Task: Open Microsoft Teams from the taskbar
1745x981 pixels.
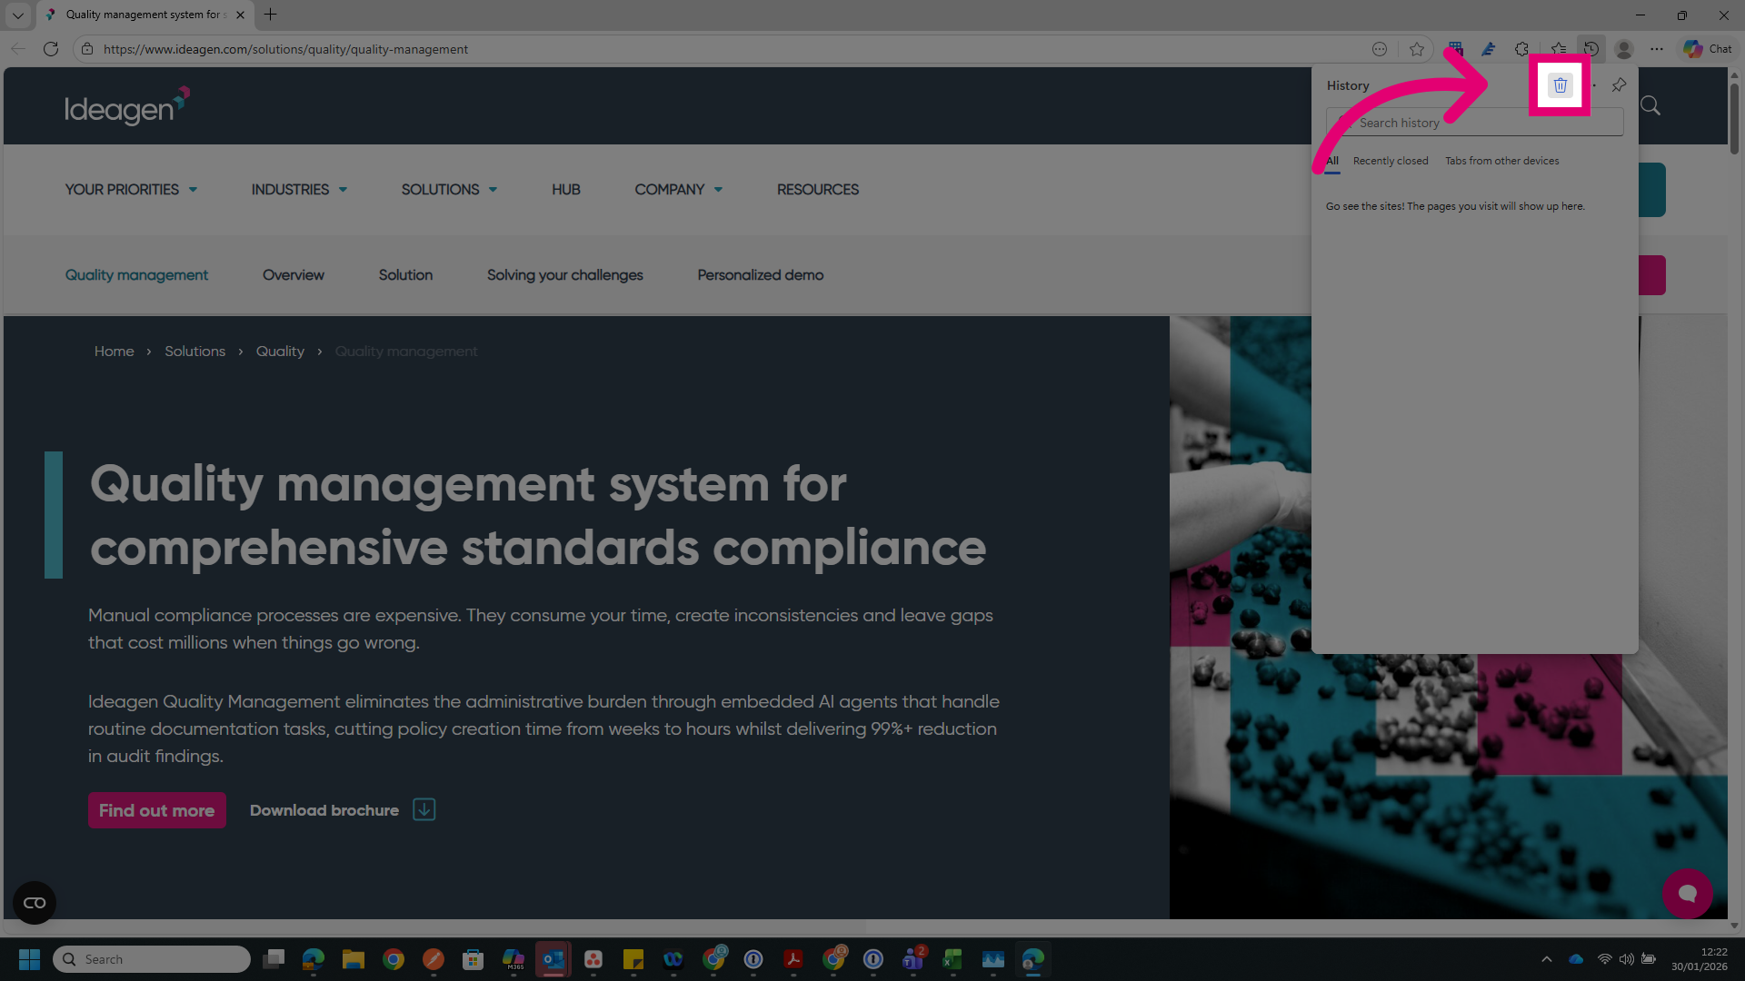Action: pyautogui.click(x=912, y=959)
